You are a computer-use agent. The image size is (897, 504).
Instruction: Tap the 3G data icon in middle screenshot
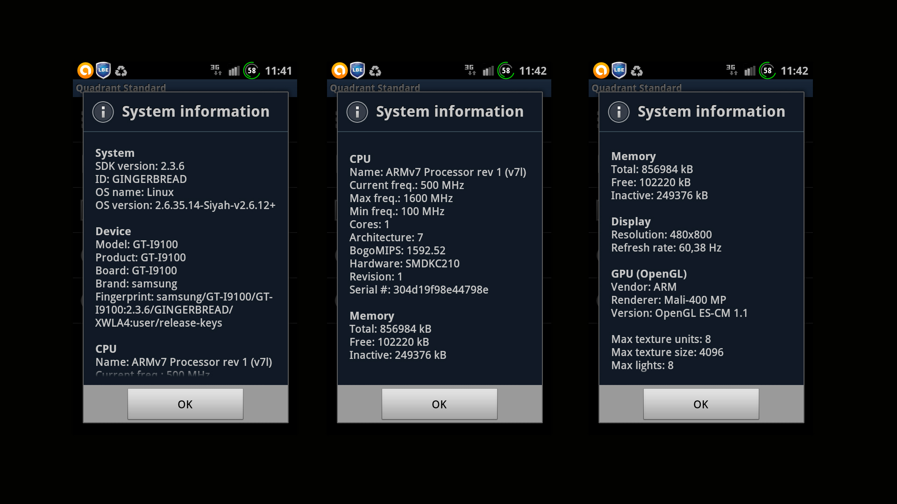pyautogui.click(x=470, y=70)
